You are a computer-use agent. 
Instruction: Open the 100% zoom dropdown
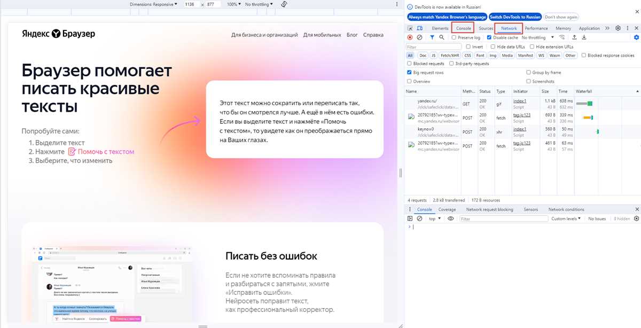click(x=233, y=4)
